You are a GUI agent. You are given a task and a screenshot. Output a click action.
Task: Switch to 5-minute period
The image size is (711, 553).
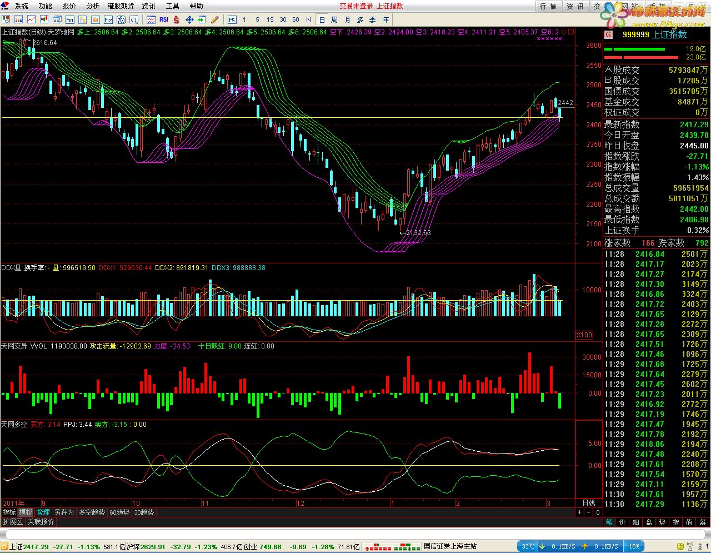[257, 19]
